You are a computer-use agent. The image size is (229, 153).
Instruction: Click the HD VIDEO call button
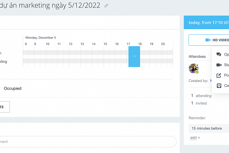(209, 40)
